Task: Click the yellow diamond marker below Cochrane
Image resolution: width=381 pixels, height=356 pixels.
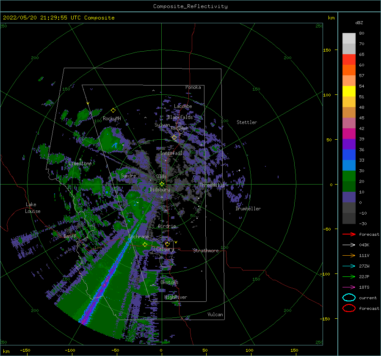Action: 145,245
